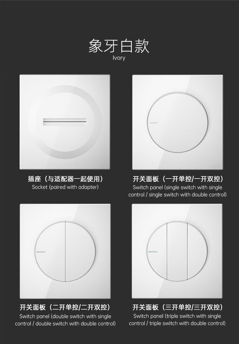Viewport: 239px width, 344px height.
Task: Click the 开关面板（一开单控/一开双控）label
Action: pyautogui.click(x=178, y=179)
